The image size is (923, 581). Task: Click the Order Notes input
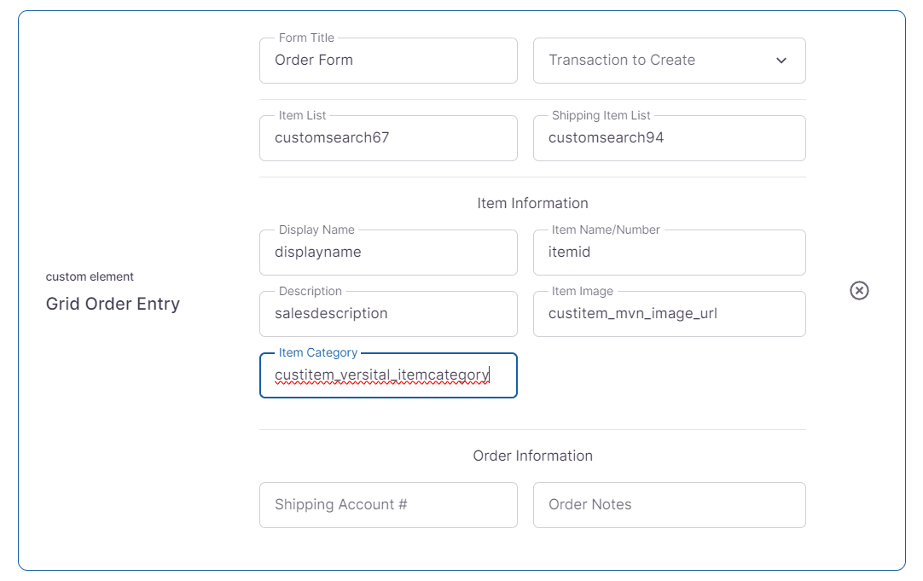[x=669, y=505]
